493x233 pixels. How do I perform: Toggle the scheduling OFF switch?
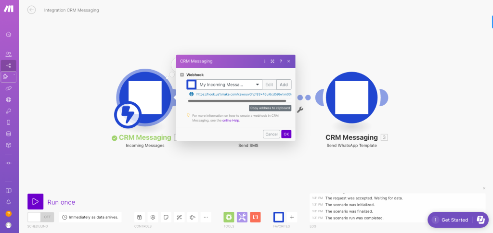tap(40, 217)
